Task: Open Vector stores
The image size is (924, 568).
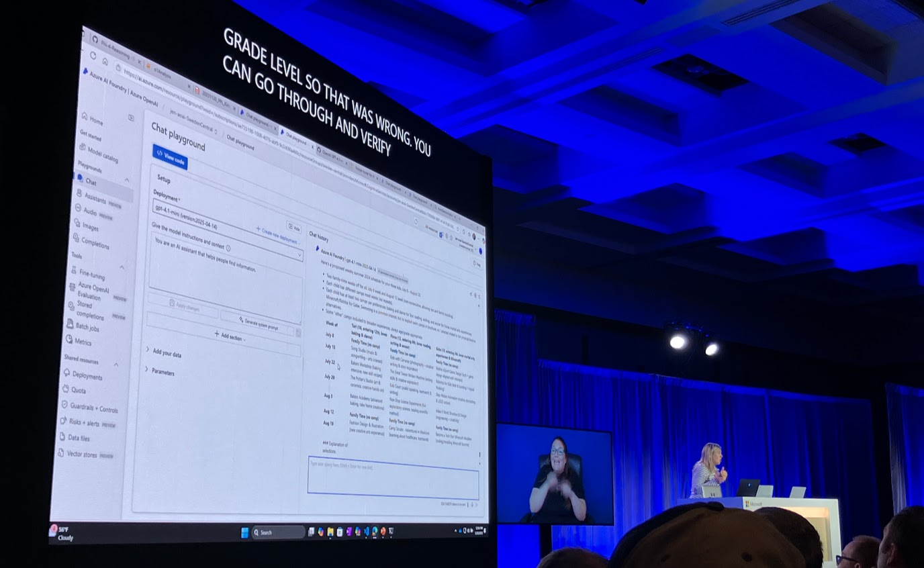Action: click(86, 455)
